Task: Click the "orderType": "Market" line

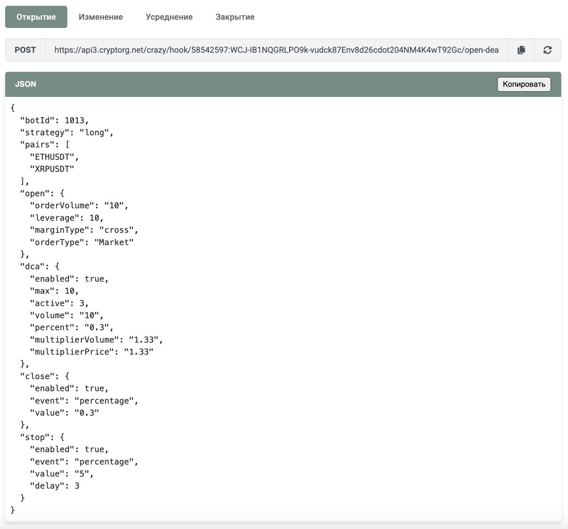Action: click(x=81, y=242)
